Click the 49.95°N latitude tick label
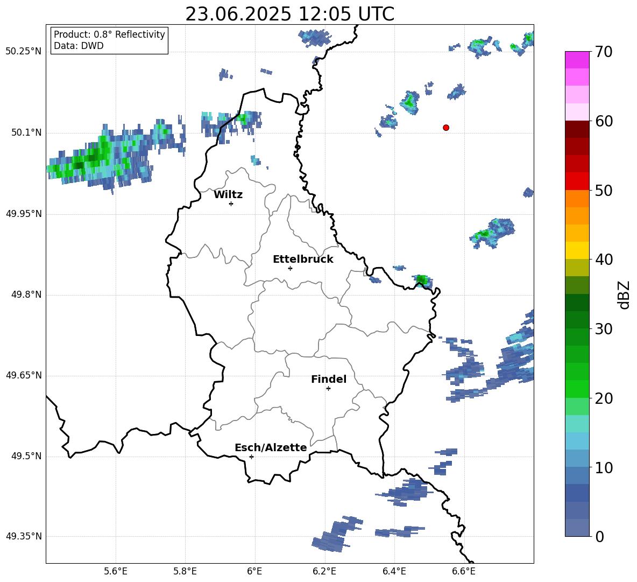The width and height of the screenshot is (637, 582). click(24, 214)
